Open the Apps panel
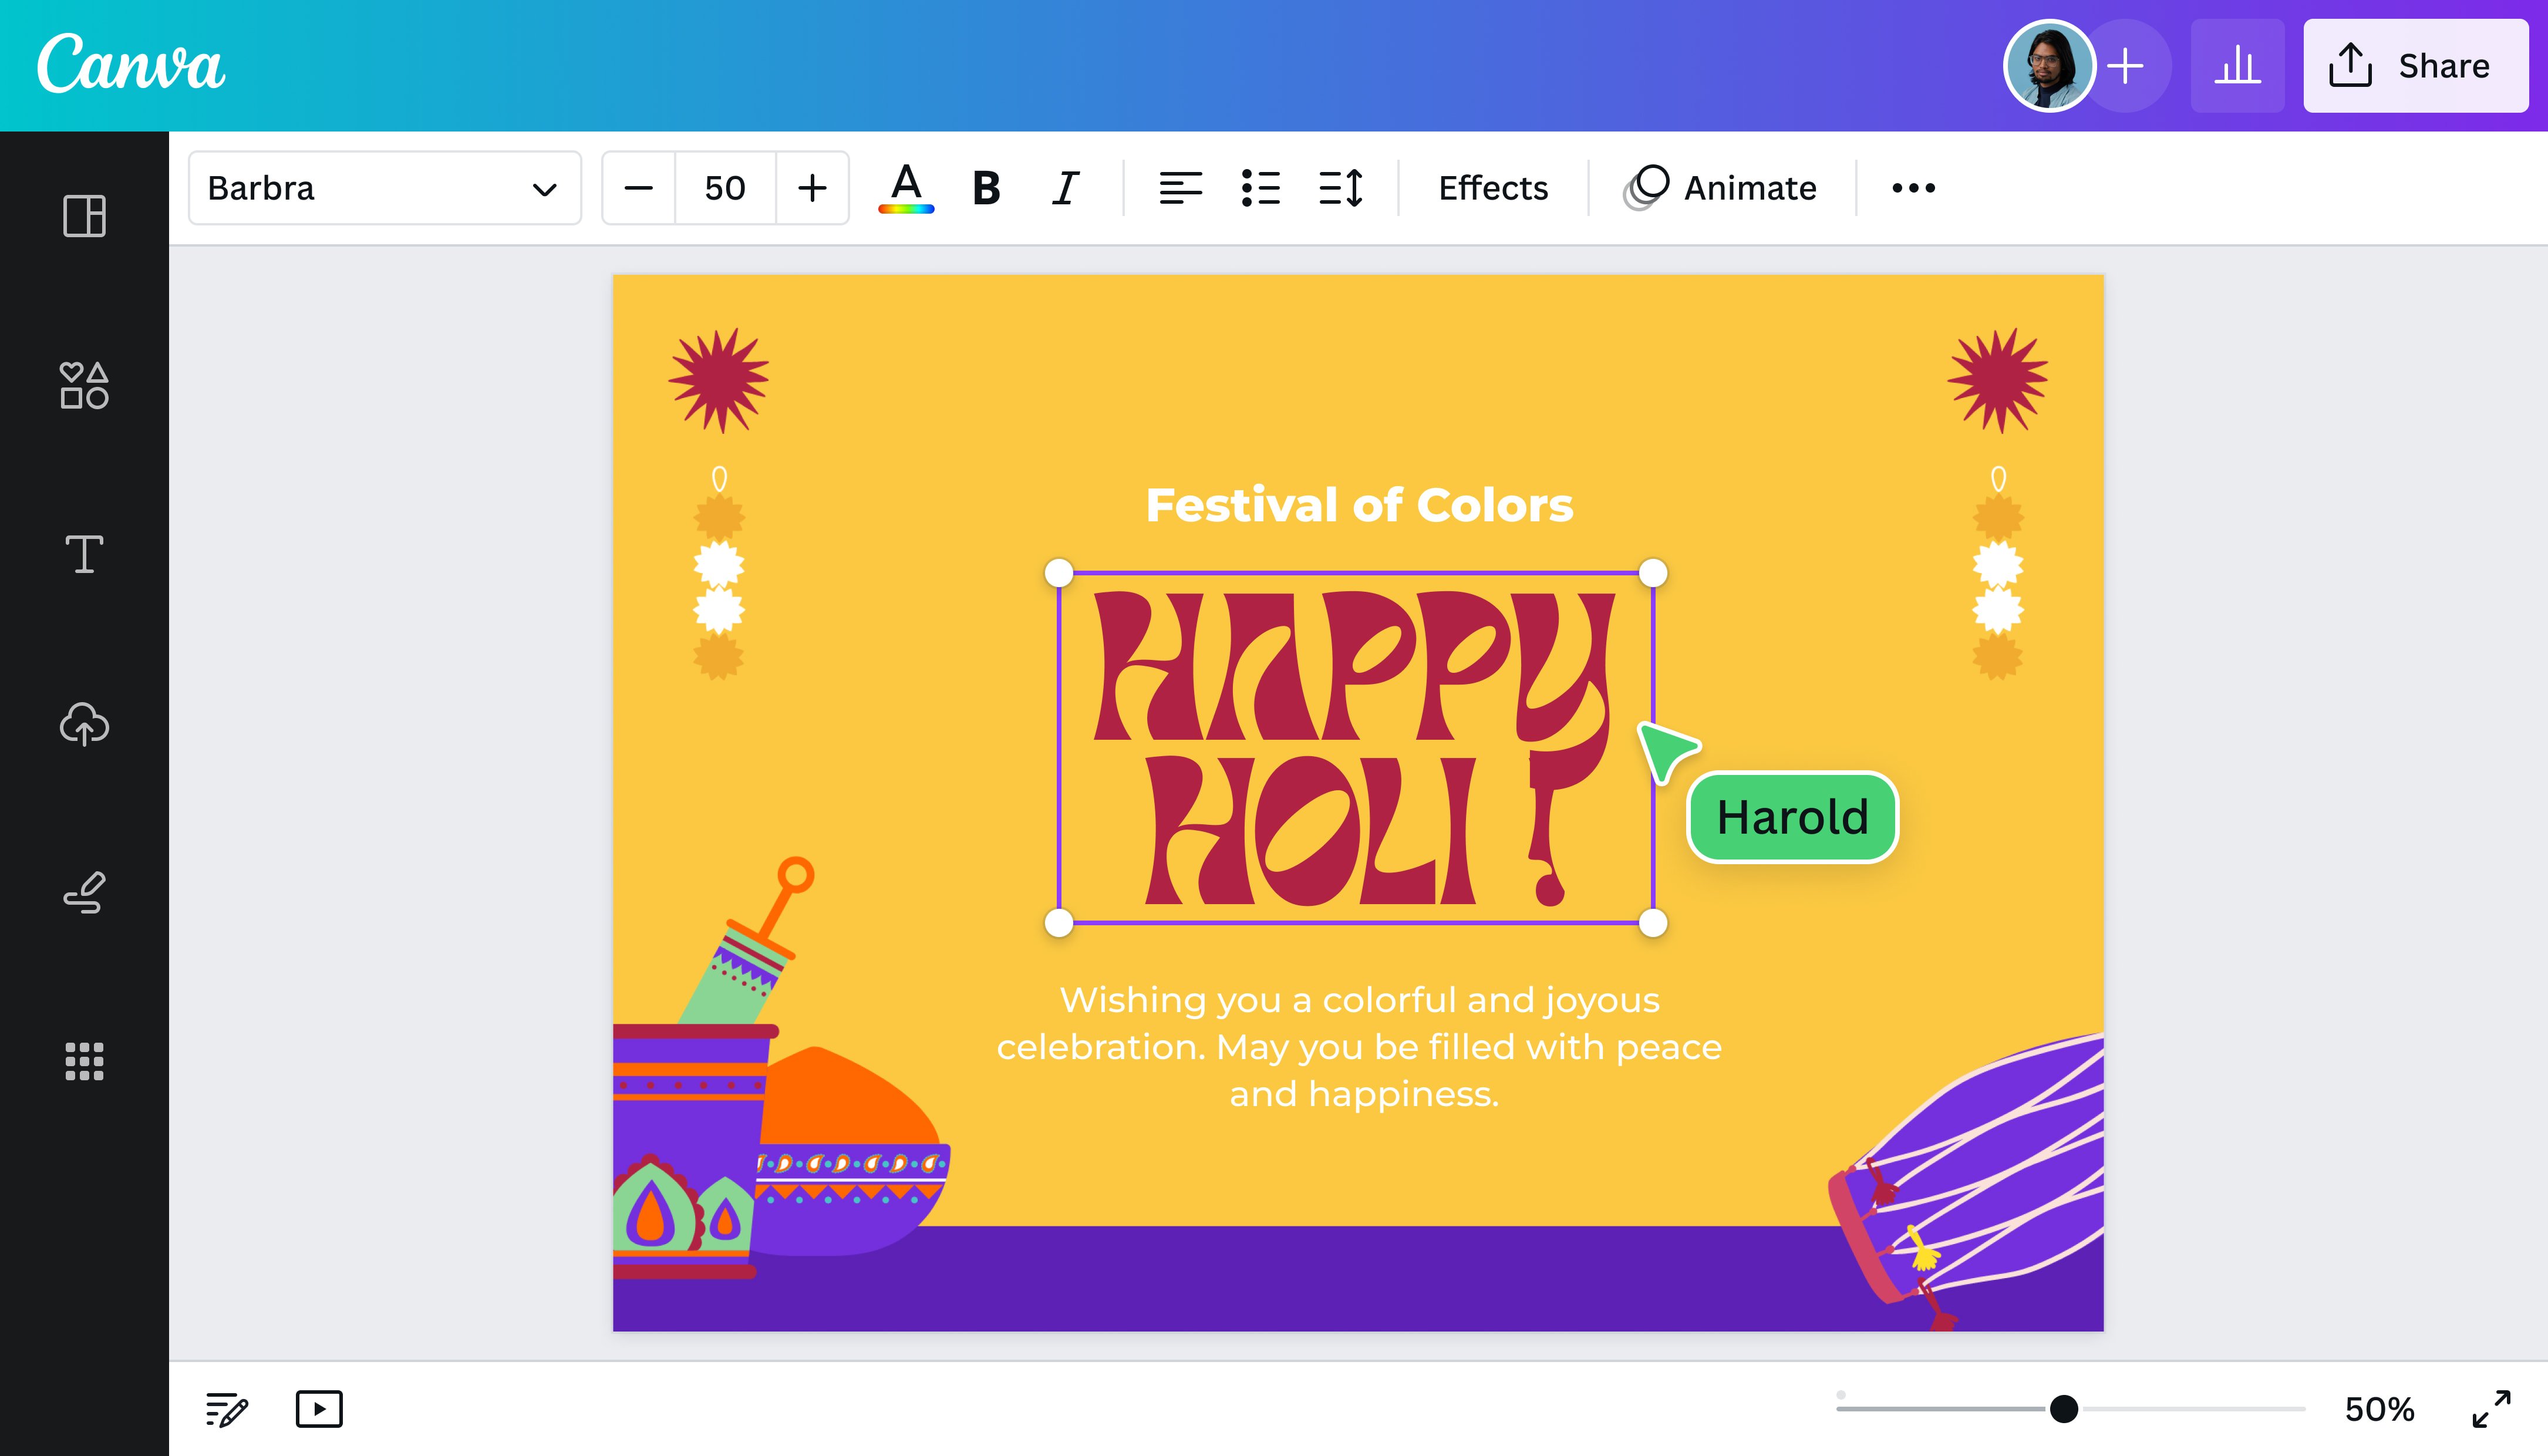2548x1456 pixels. tap(84, 1062)
